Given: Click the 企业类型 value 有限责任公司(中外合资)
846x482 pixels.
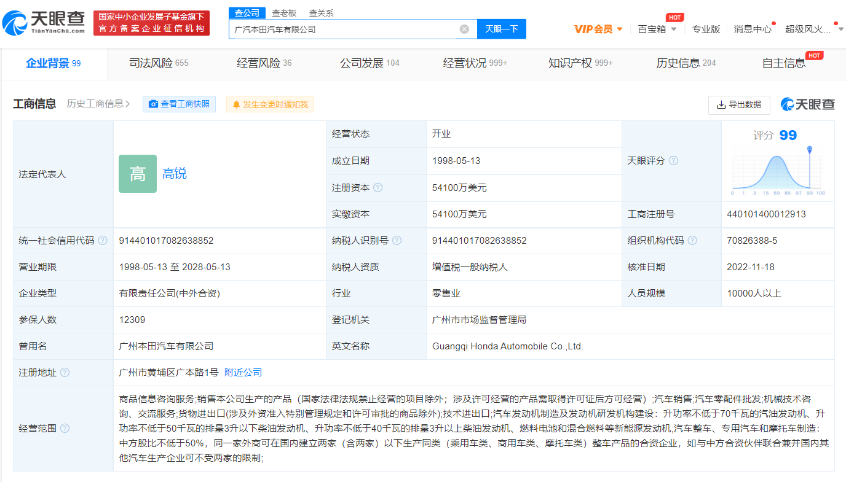Looking at the screenshot, I should pyautogui.click(x=169, y=293).
